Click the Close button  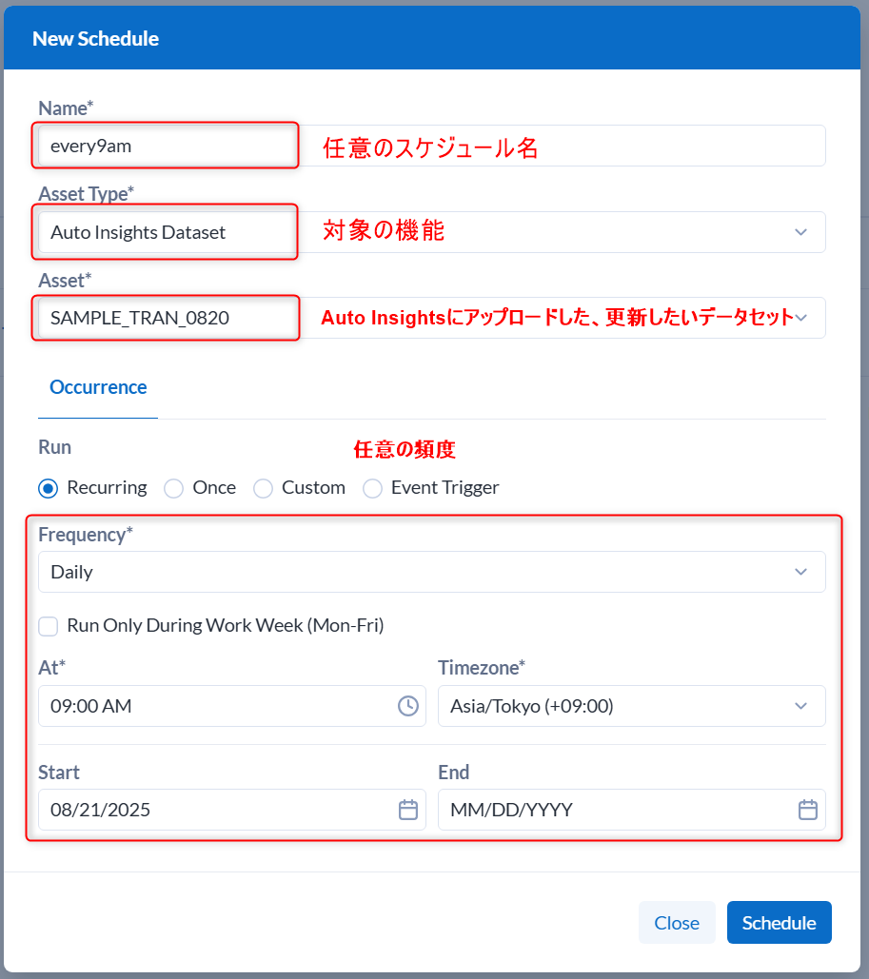pos(677,923)
